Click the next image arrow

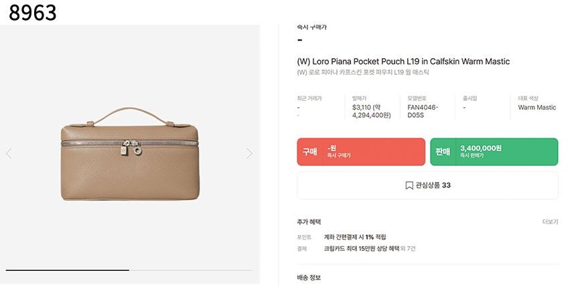[x=249, y=153]
